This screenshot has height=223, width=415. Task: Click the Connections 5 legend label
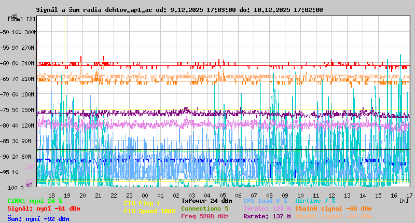pyautogui.click(x=204, y=208)
